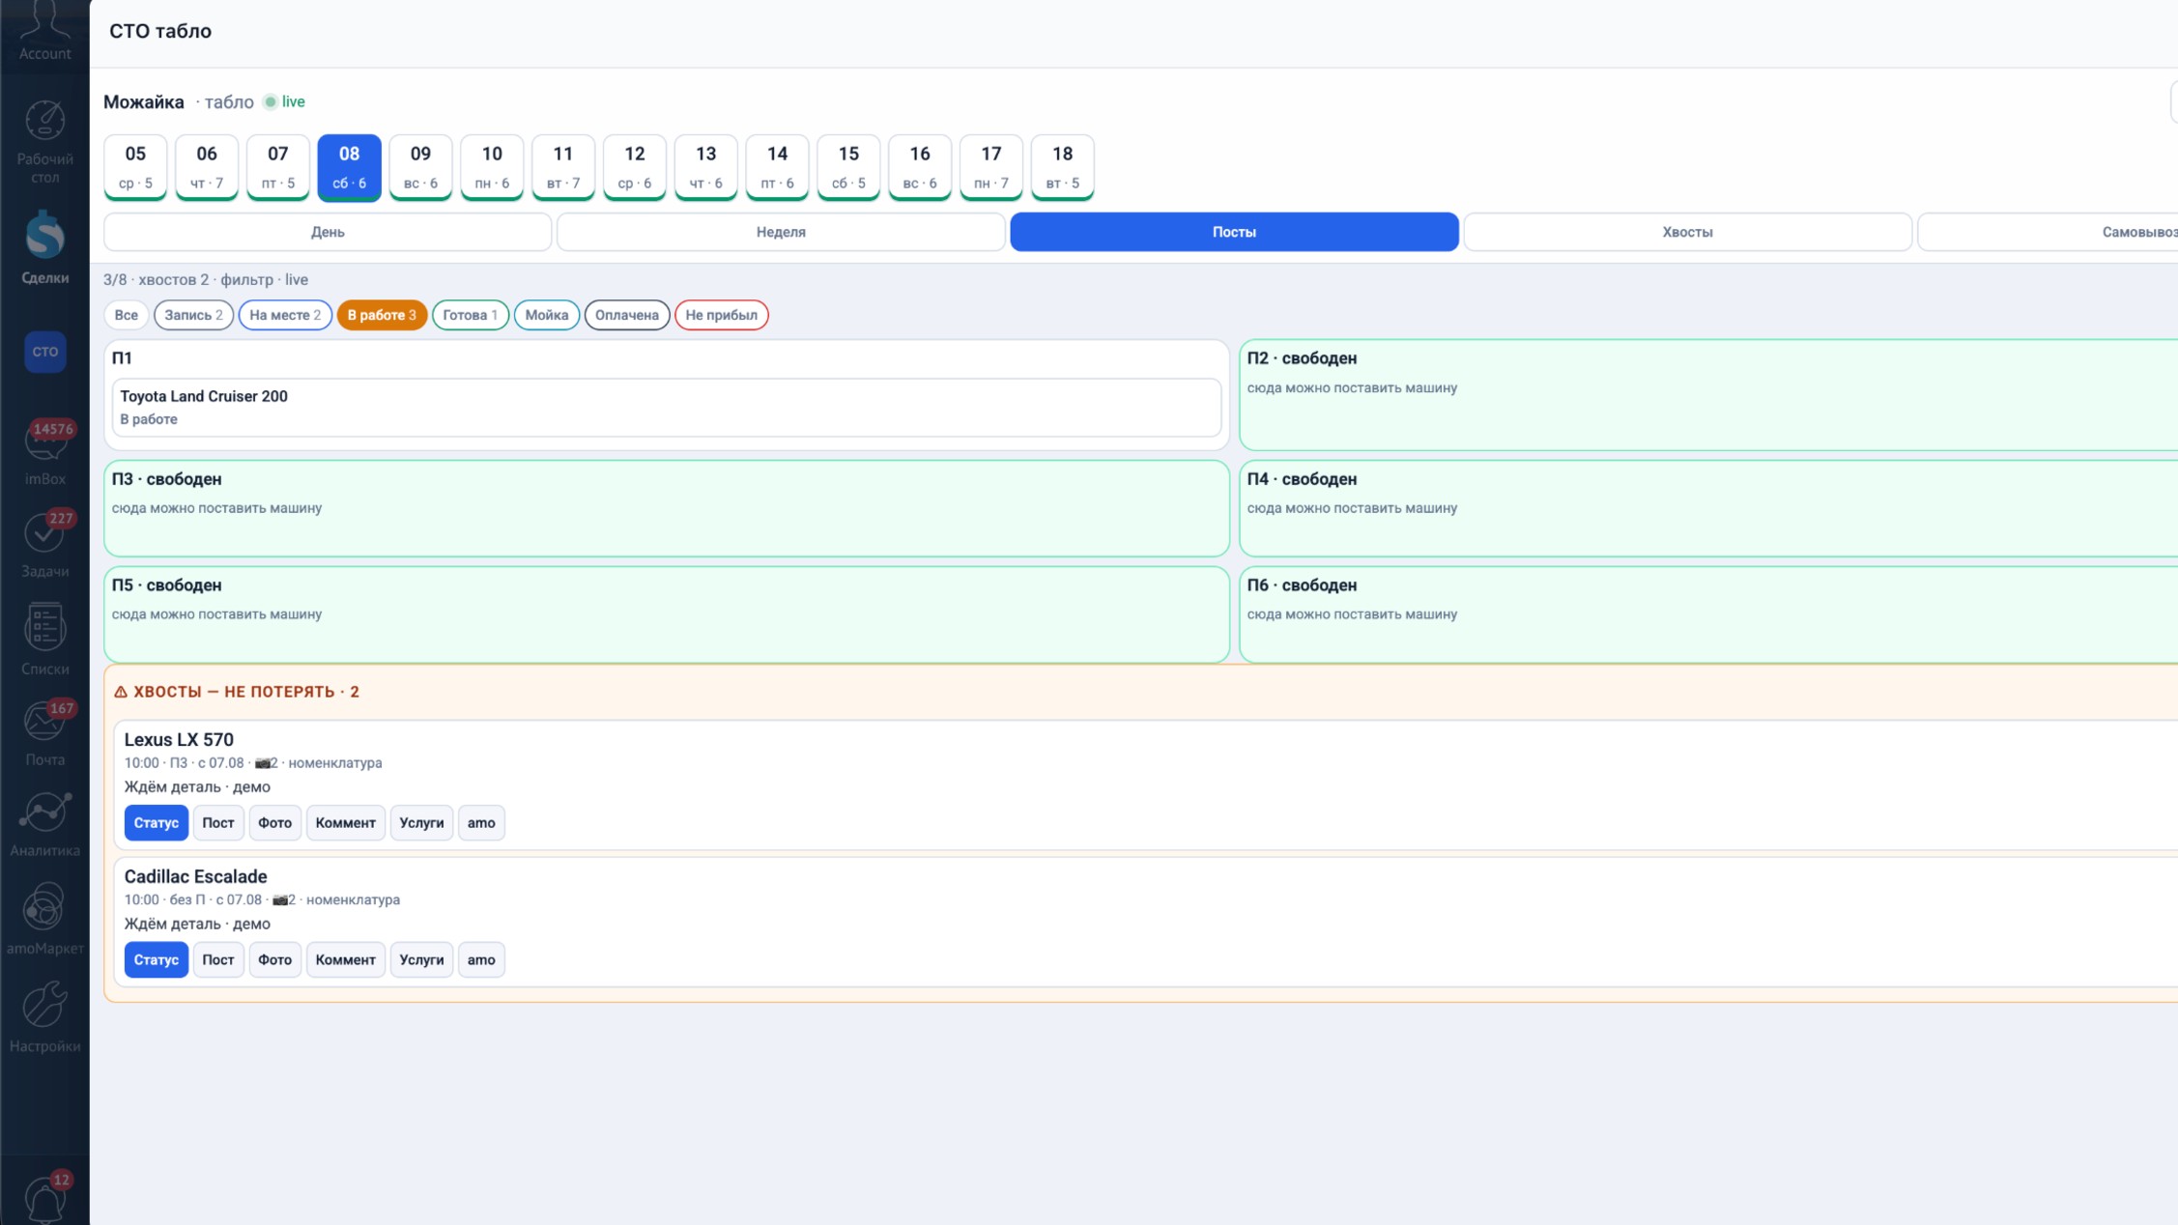Image resolution: width=2178 pixels, height=1225 pixels.
Task: Click Статус button for Cadillac Escalade
Action: (157, 960)
